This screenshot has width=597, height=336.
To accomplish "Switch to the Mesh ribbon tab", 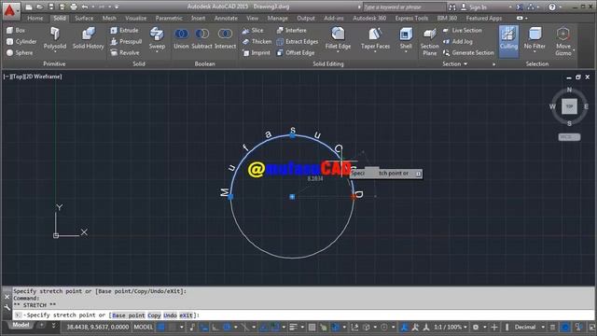I will click(x=109, y=18).
